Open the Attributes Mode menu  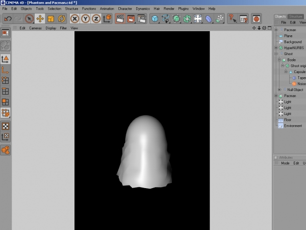(285, 163)
